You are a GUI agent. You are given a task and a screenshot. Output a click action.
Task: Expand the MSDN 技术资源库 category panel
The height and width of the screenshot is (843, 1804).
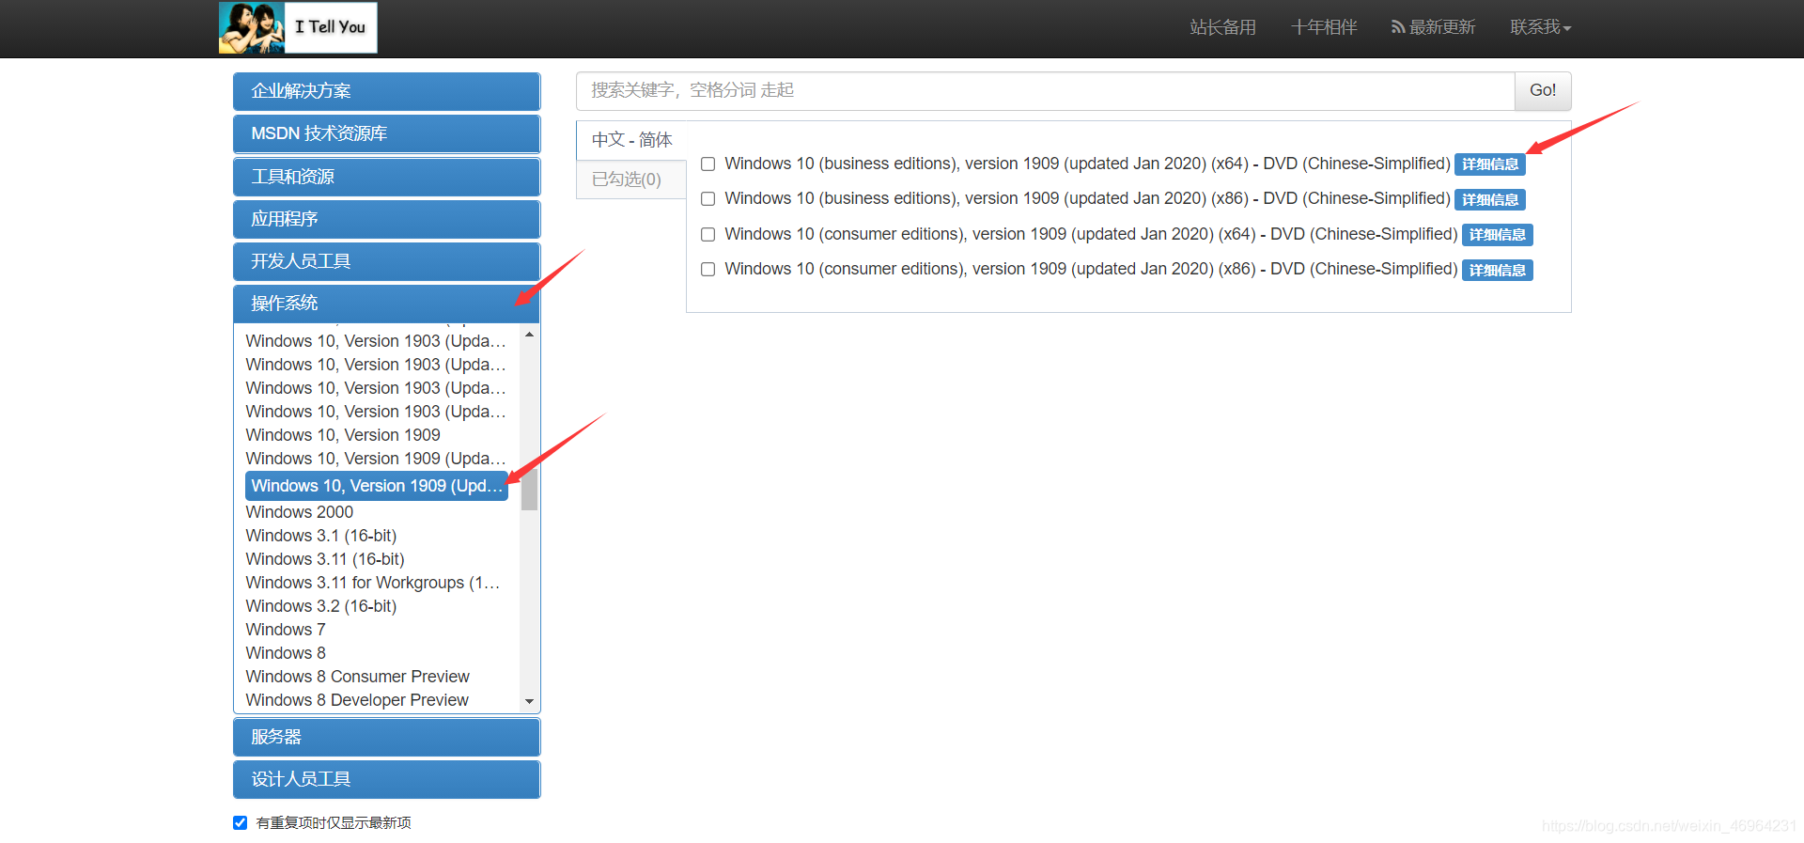point(386,133)
